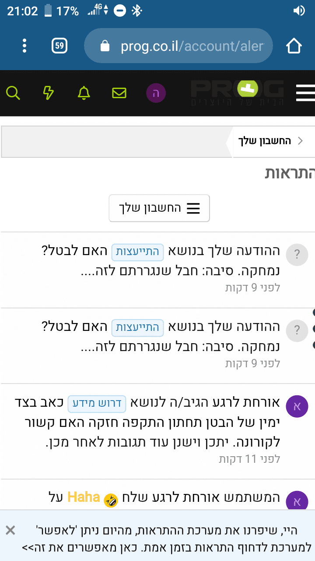
Task: Click the PROG site logo
Action: pos(238,93)
